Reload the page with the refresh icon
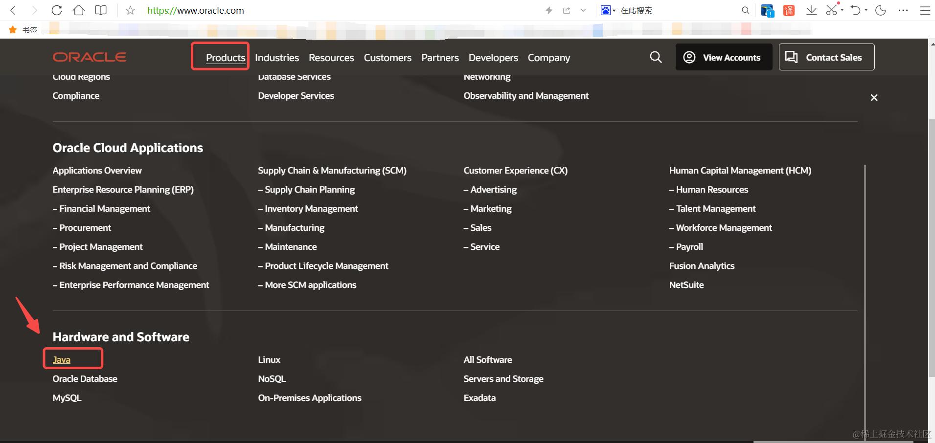Screen dimensions: 935x443 click(57, 10)
